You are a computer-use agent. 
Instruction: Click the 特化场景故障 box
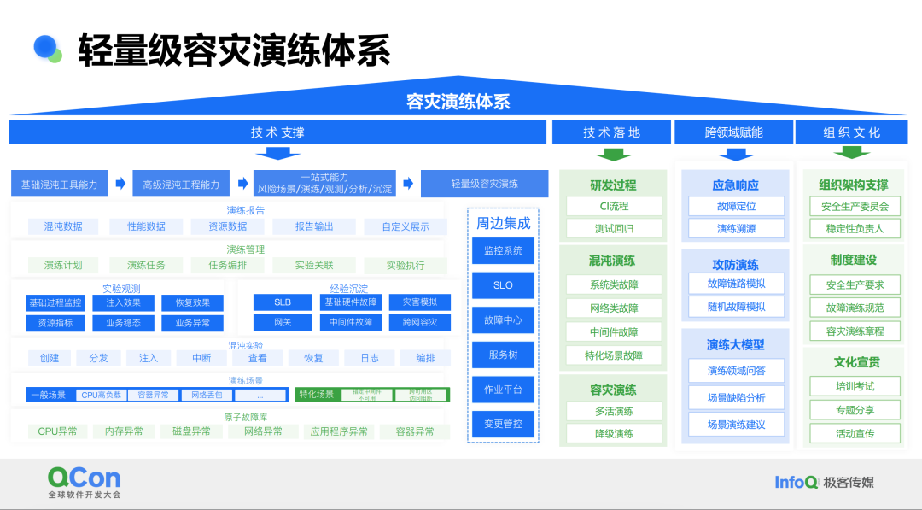614,355
